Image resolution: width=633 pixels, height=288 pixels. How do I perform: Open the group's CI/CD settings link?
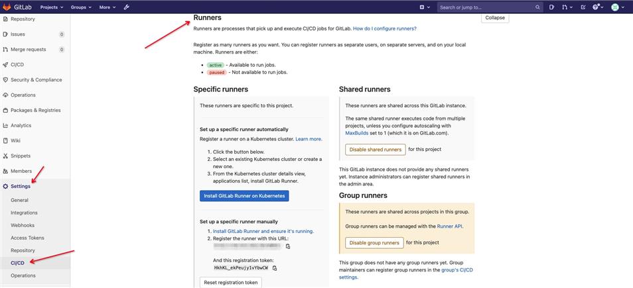pyautogui.click(x=406, y=273)
